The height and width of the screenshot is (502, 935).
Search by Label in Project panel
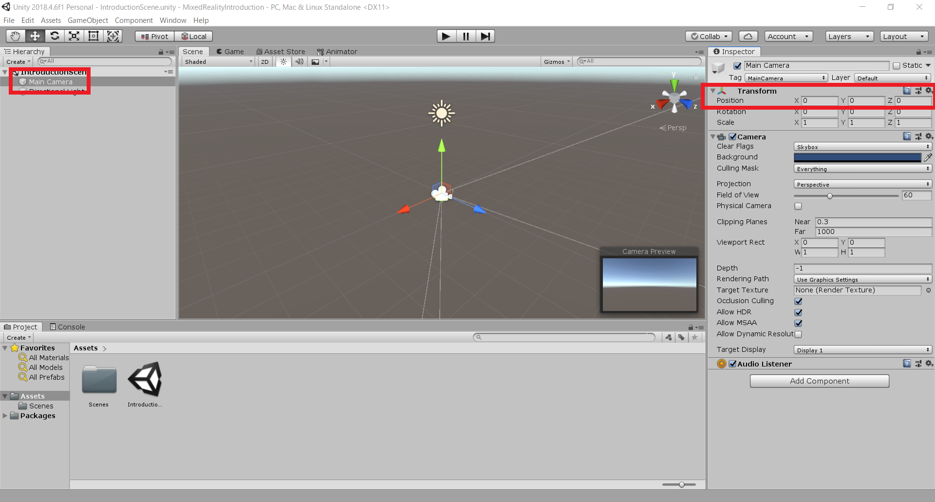pyautogui.click(x=681, y=337)
